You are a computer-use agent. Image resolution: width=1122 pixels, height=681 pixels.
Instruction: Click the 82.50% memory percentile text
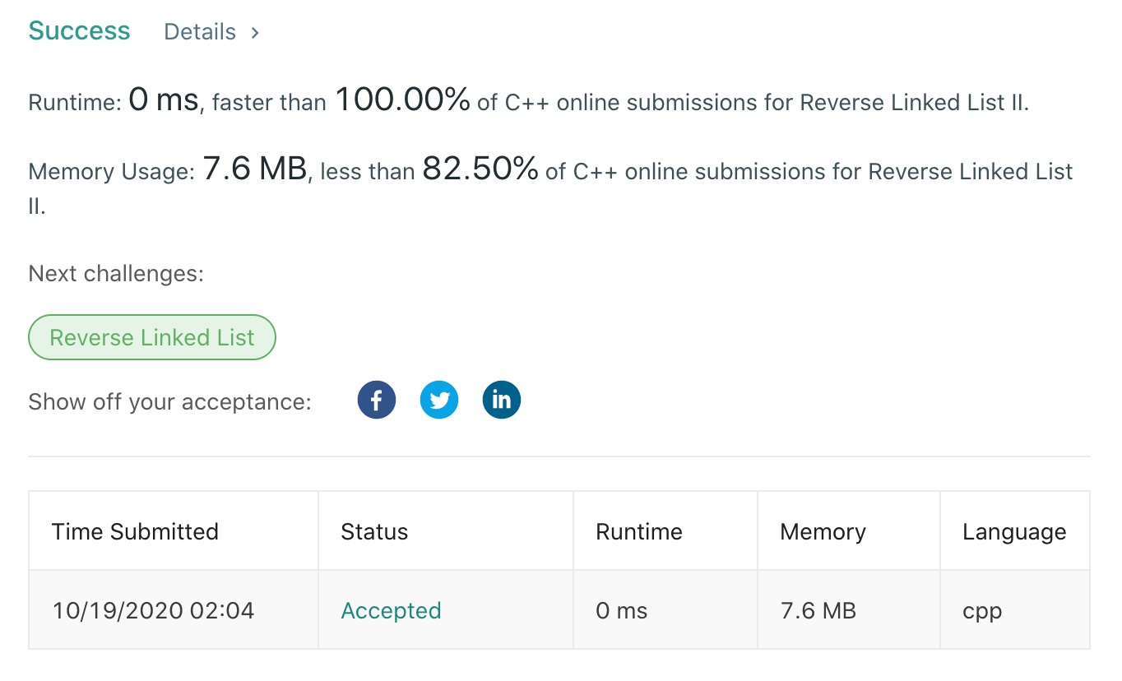tap(480, 169)
